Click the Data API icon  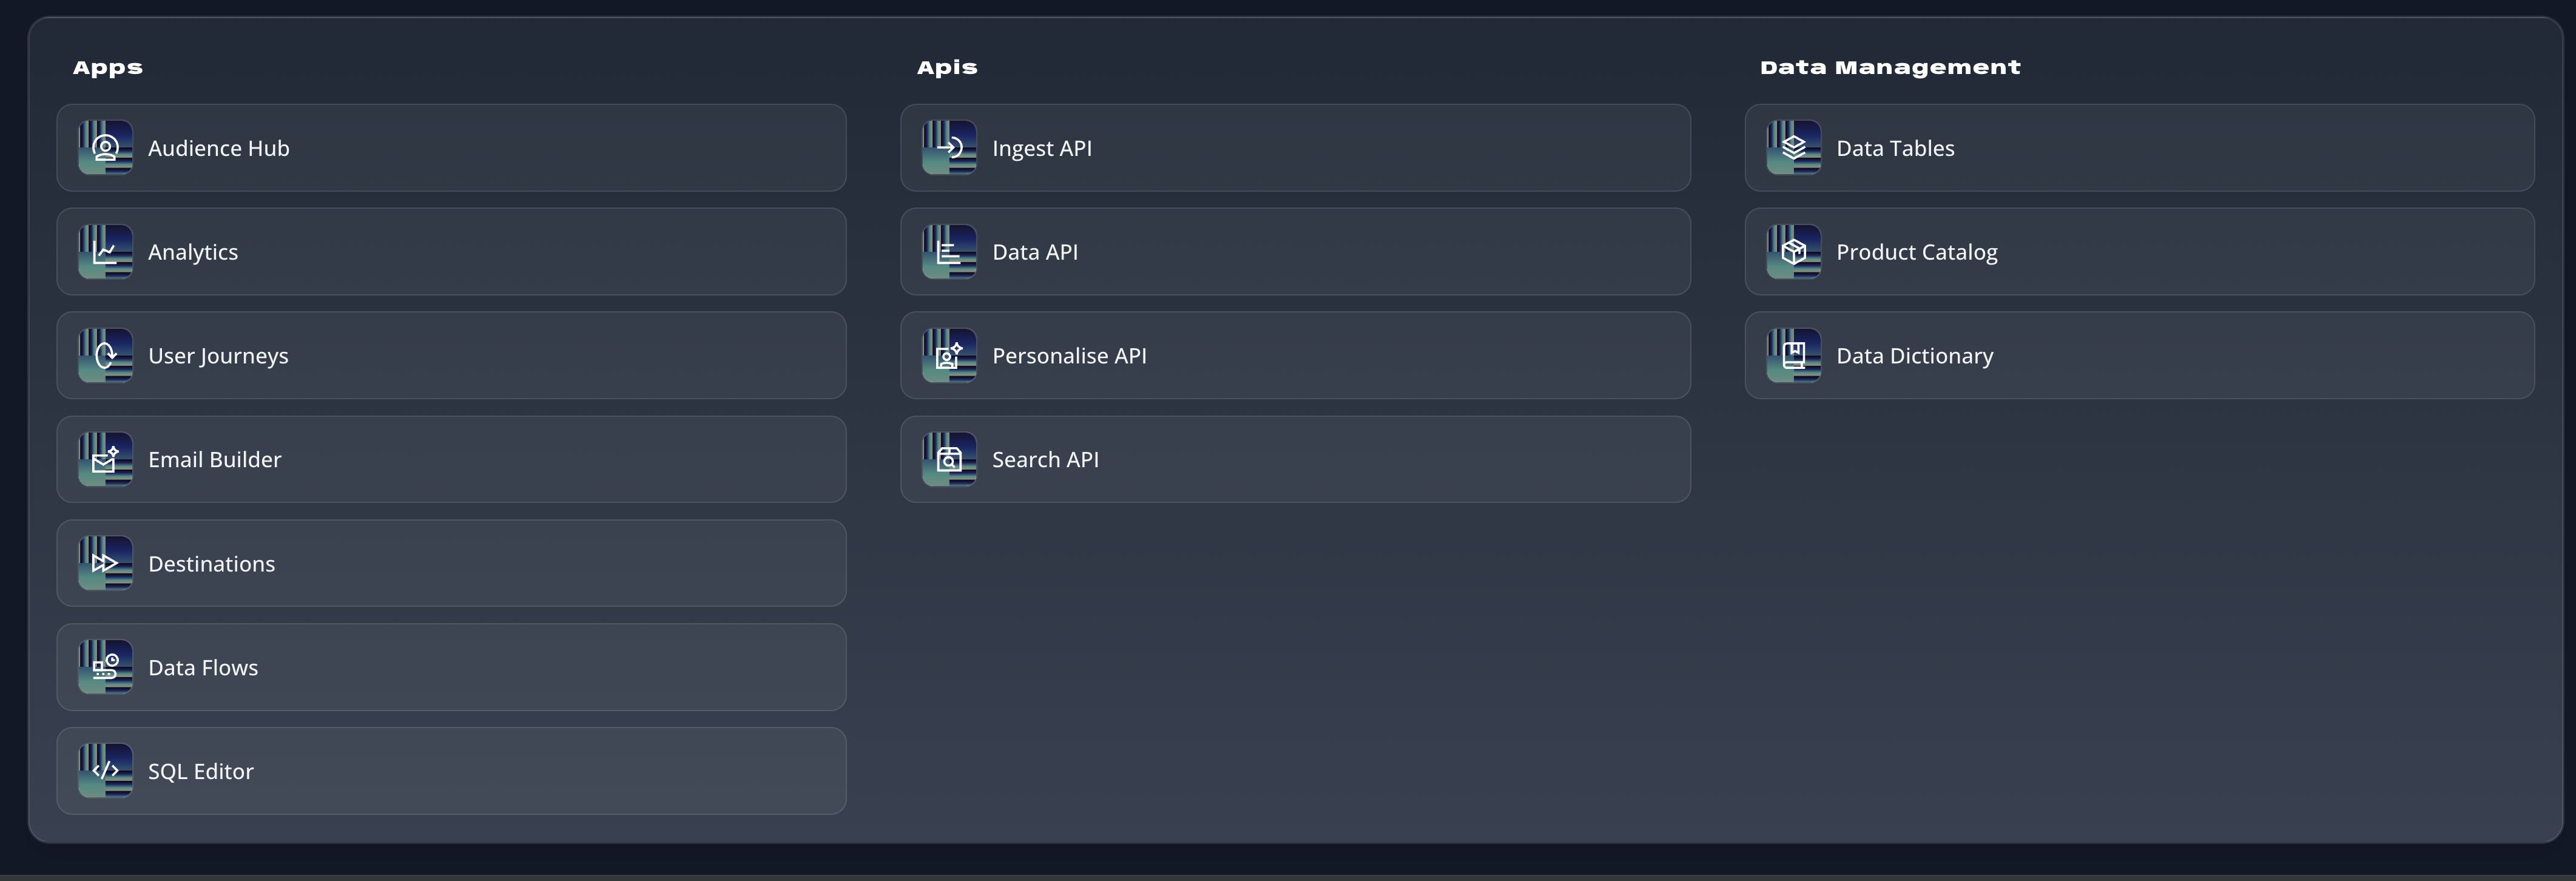point(949,252)
